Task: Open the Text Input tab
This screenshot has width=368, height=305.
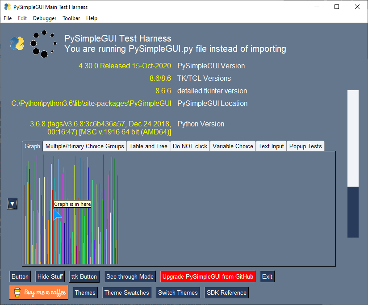Action: [x=271, y=146]
